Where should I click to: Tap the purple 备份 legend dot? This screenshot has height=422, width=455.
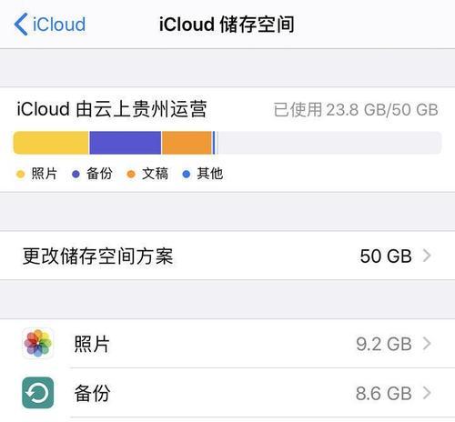(76, 174)
